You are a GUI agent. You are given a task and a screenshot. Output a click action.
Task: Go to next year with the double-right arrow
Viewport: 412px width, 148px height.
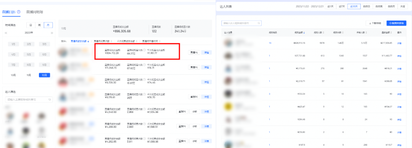(x=52, y=33)
